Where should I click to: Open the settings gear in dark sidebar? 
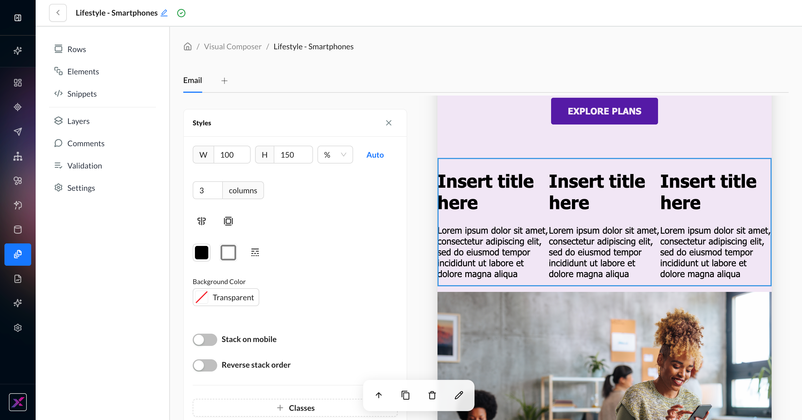coord(18,328)
